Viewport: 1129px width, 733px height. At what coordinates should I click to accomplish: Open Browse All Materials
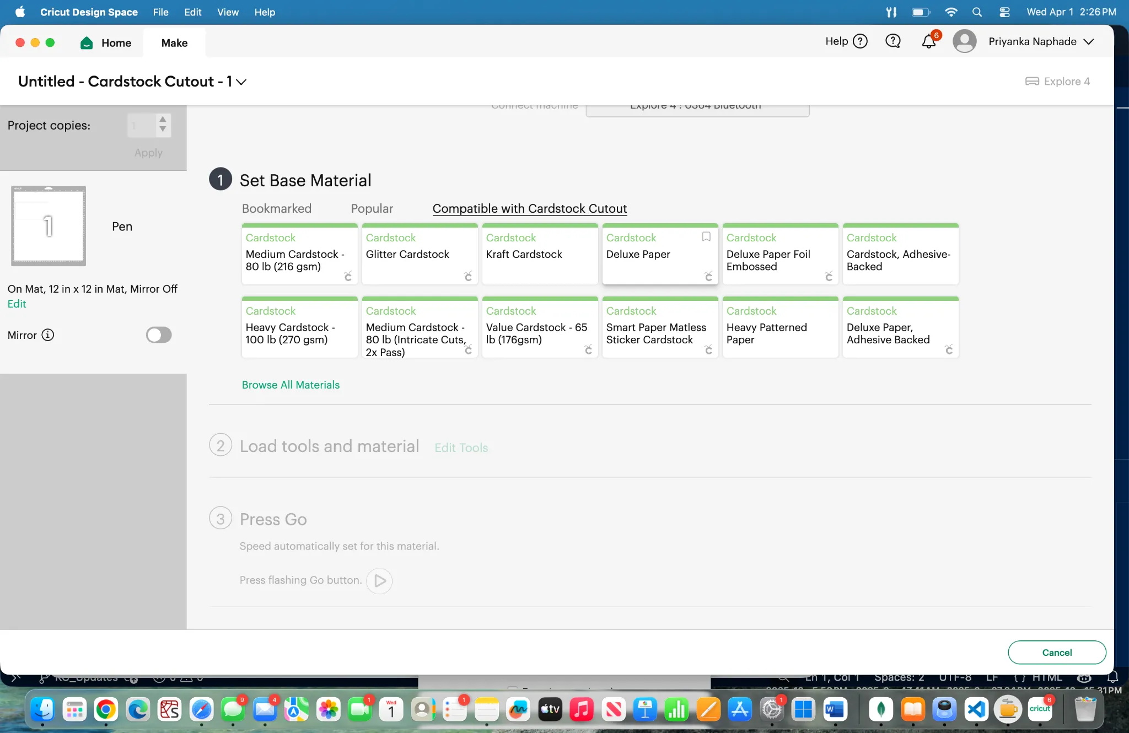point(291,385)
